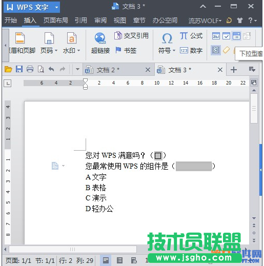Expand quick access toolbar options
This screenshot has height=266, width=264.
click(77, 69)
